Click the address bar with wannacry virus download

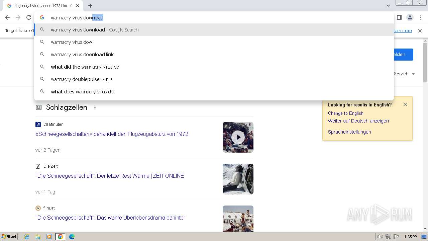click(214, 17)
